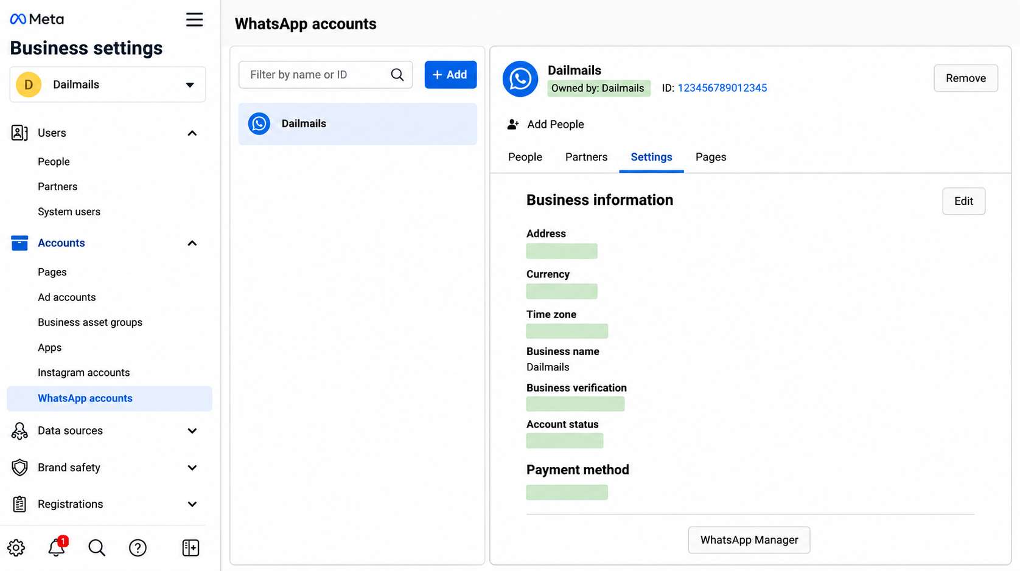Expand the Data sources section
This screenshot has height=571, width=1020.
(x=192, y=431)
